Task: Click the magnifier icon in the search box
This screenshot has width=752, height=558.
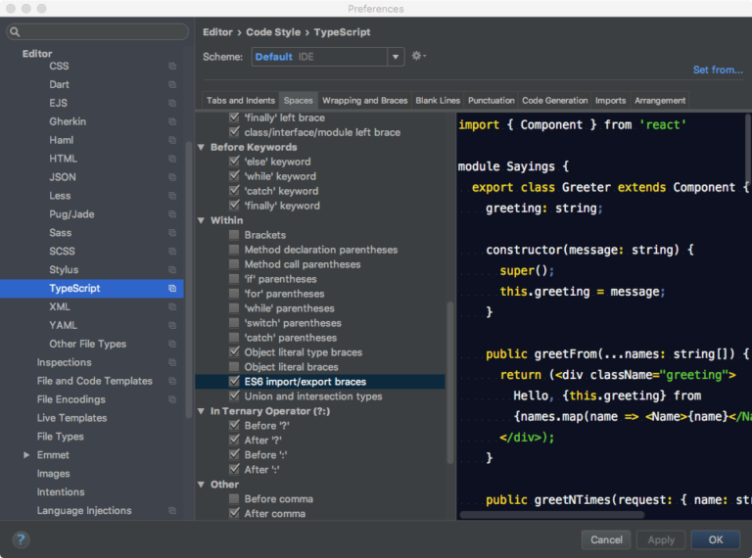Action: click(15, 31)
